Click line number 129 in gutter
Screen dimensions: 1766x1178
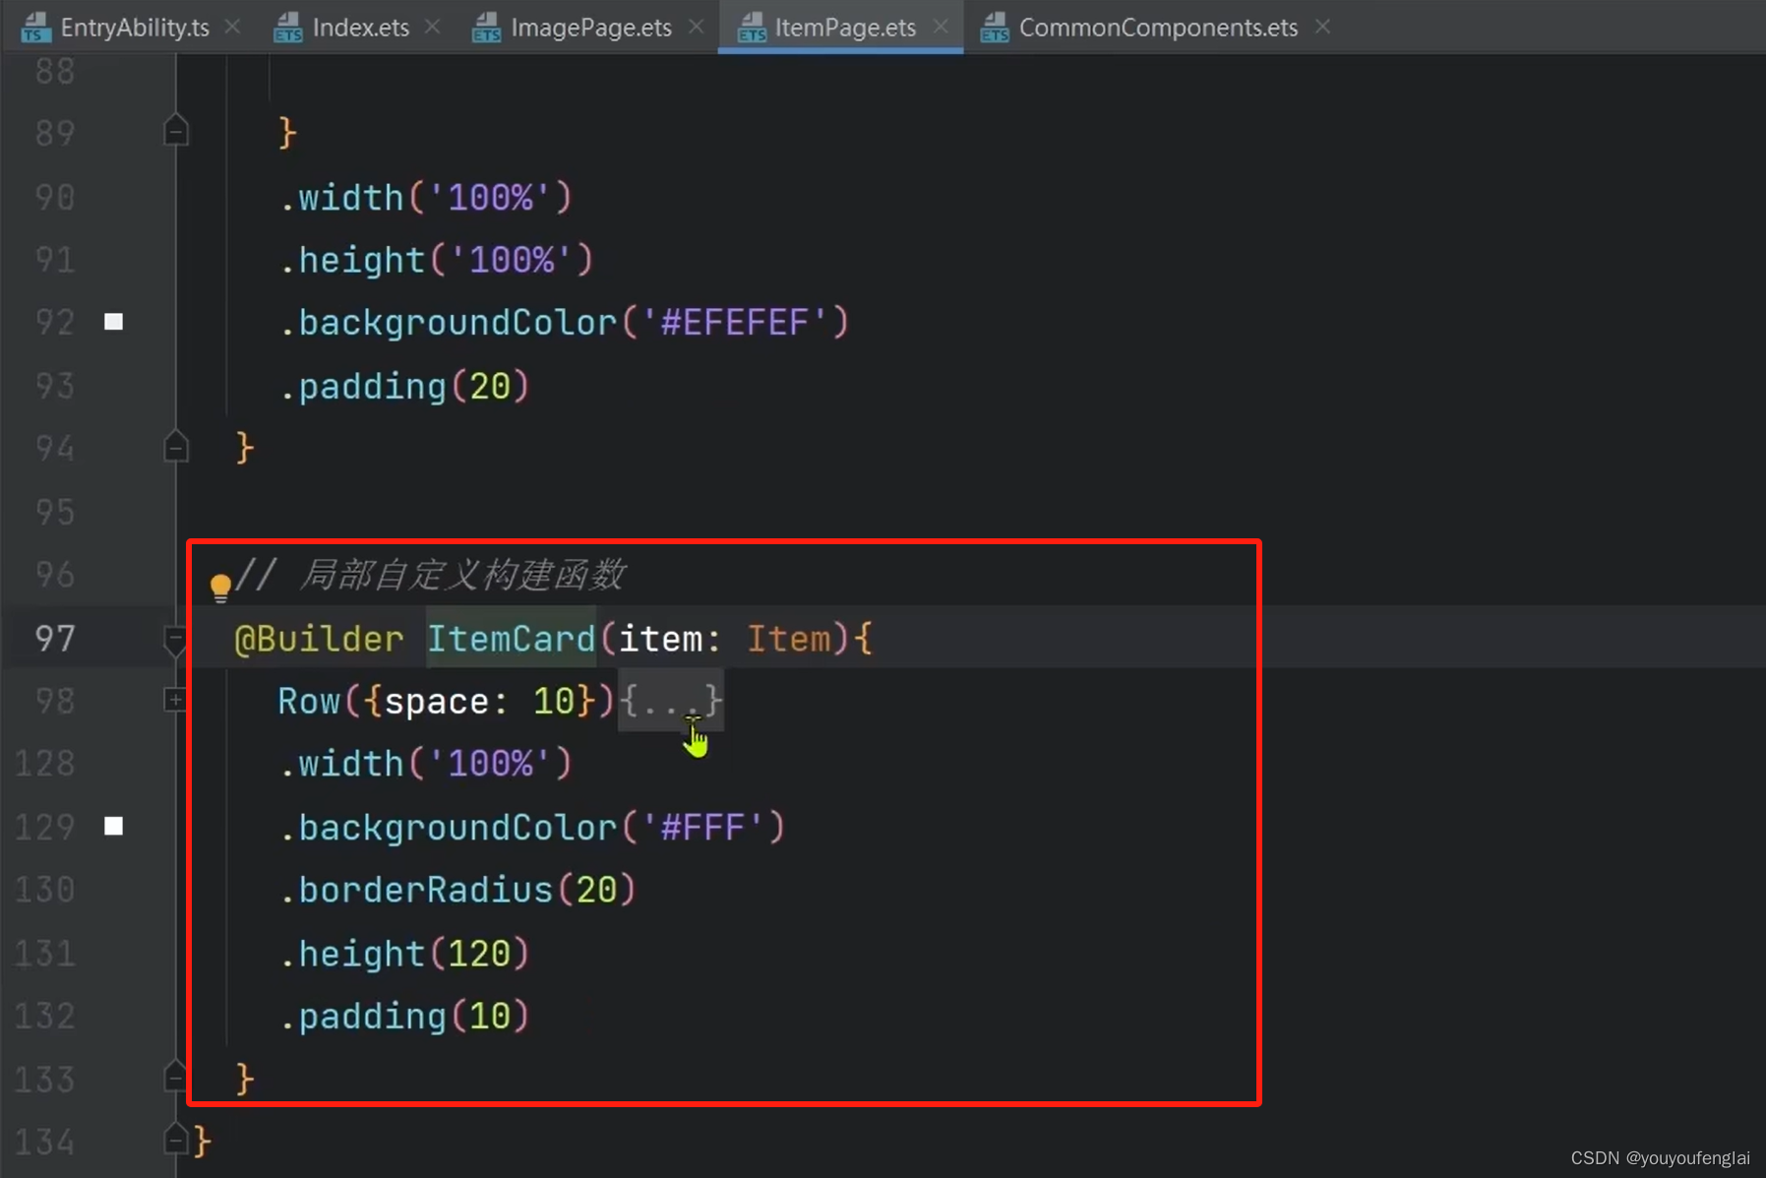[x=45, y=827]
